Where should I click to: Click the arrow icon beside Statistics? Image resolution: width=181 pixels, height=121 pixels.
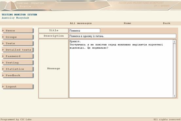(3, 69)
